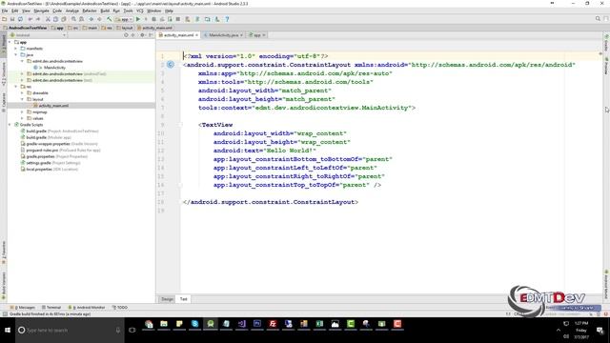This screenshot has width=610, height=343.
Task: Click the Paste icon in toolbar
Action: coord(64,19)
